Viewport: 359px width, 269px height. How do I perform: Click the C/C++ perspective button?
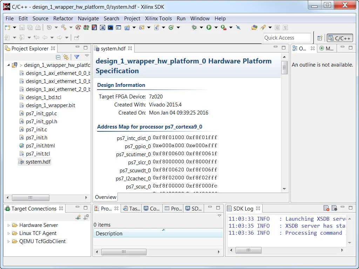click(x=339, y=38)
